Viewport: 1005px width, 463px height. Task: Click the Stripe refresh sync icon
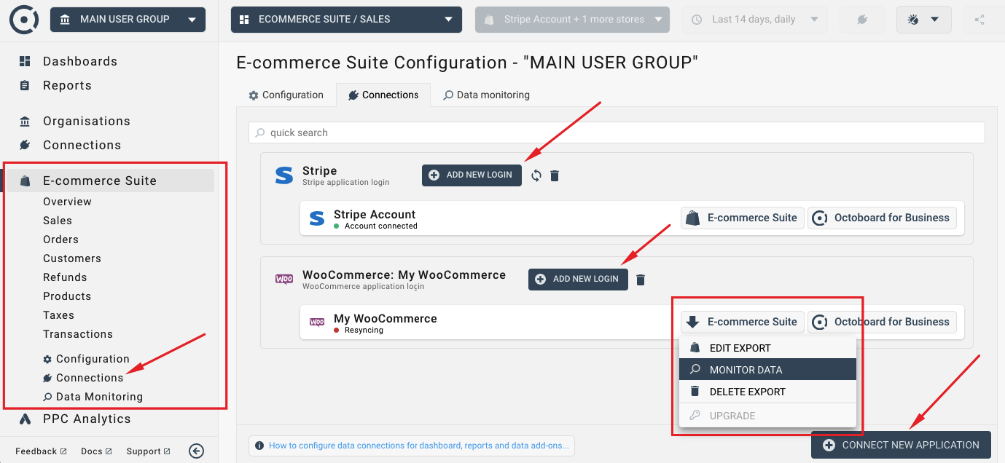(536, 175)
